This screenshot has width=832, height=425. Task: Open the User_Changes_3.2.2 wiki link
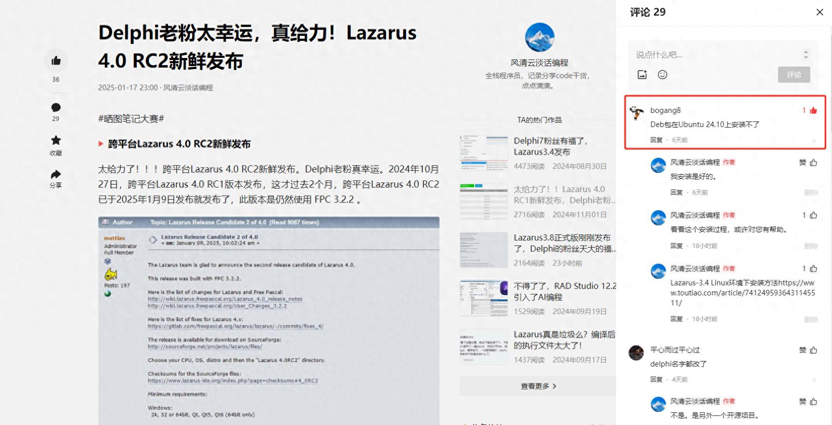(x=217, y=306)
